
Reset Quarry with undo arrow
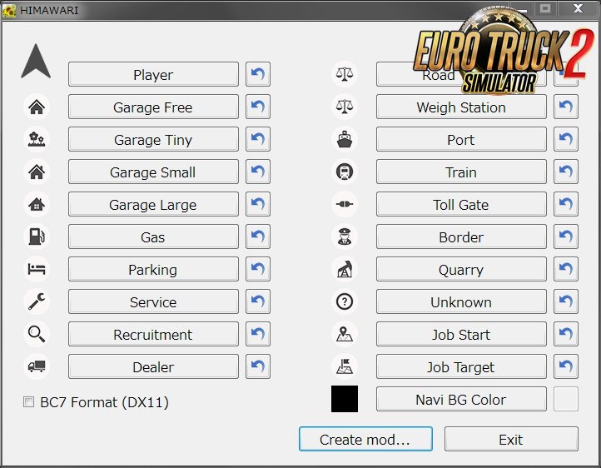pos(566,269)
